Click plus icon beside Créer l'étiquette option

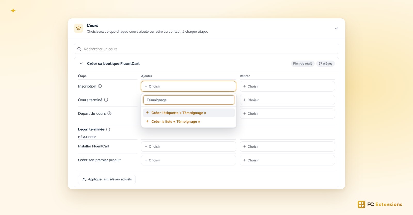[x=147, y=113]
